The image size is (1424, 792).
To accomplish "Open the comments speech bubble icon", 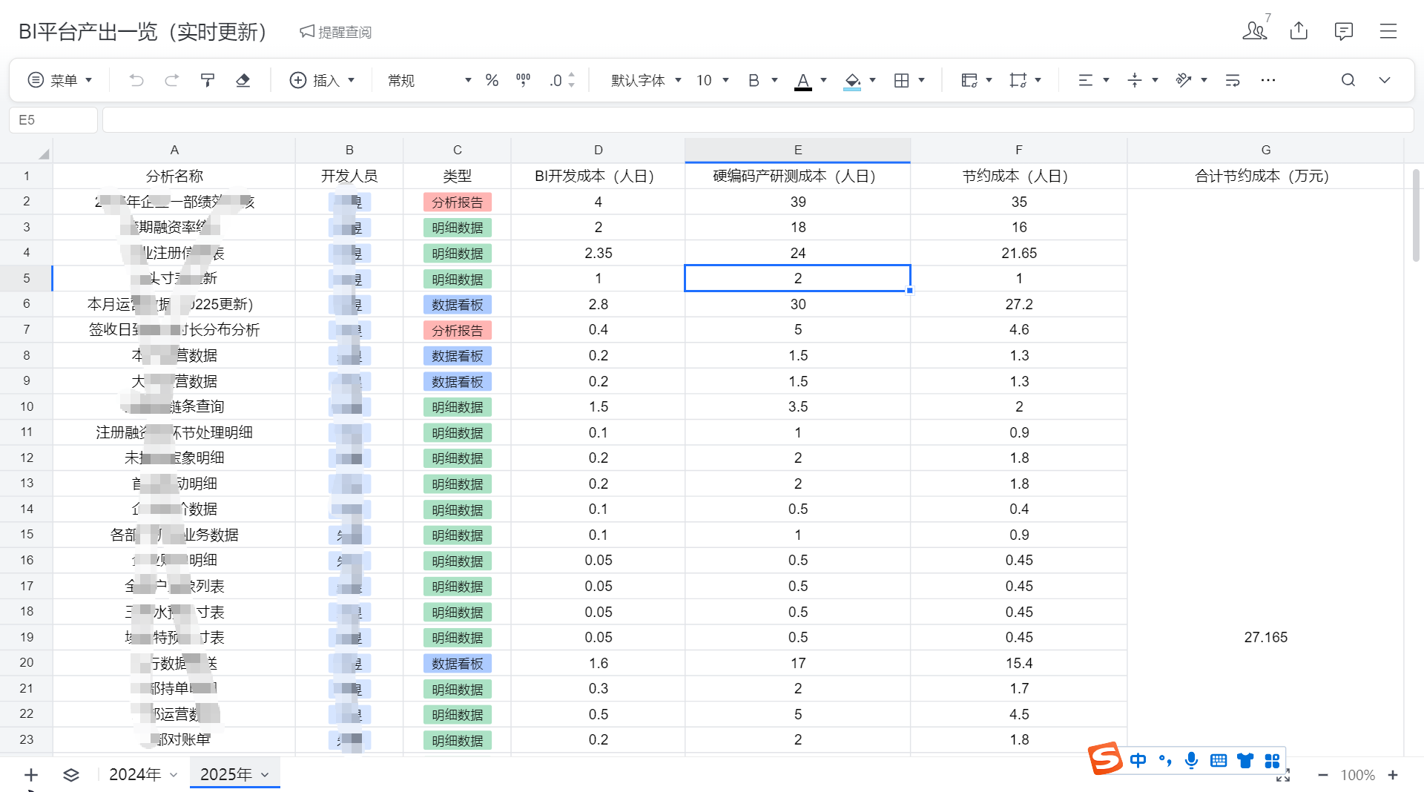I will point(1343,31).
